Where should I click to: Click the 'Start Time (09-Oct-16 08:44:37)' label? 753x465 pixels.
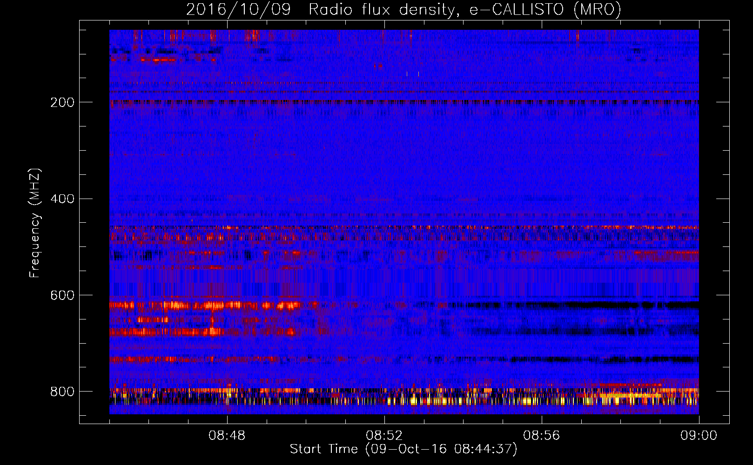pos(403,449)
